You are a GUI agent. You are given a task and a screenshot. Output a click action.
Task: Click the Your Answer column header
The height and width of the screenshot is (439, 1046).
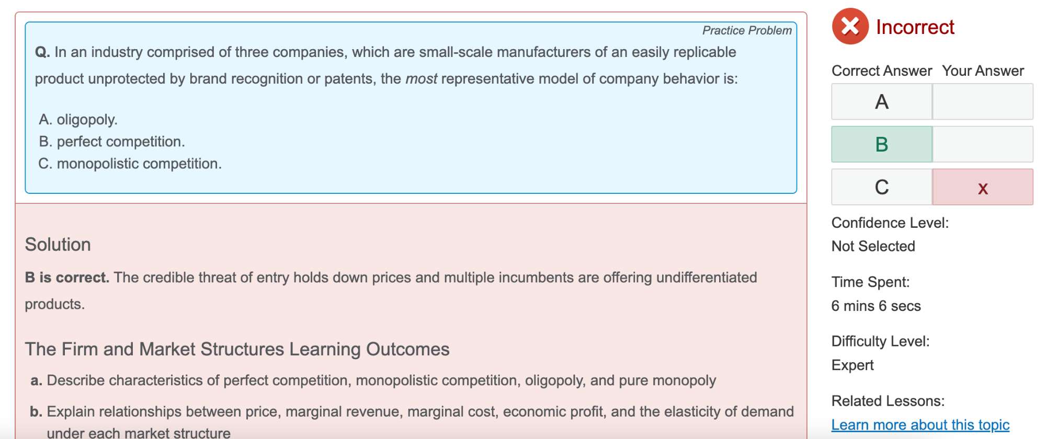pyautogui.click(x=983, y=71)
